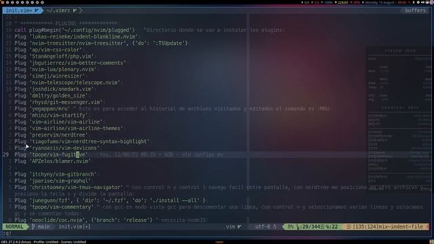Click line 'joshdick/onedark.vim'

tap(54, 89)
